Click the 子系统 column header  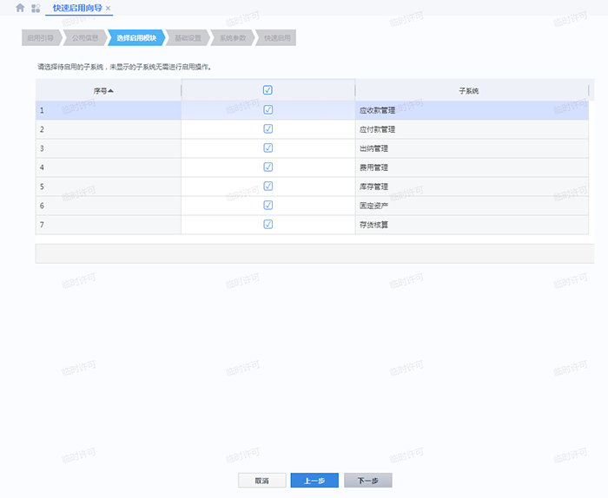(x=469, y=90)
